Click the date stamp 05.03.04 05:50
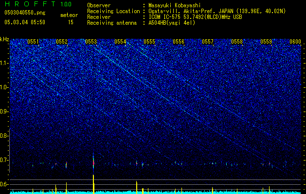 click(25, 22)
